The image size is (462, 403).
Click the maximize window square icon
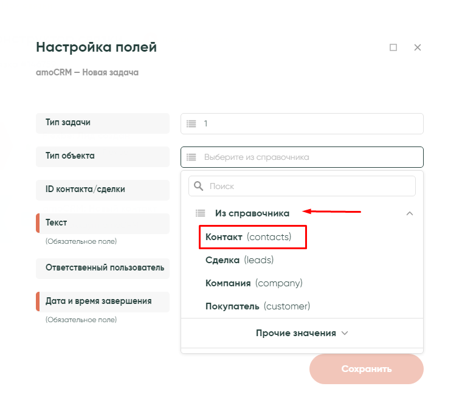(393, 47)
